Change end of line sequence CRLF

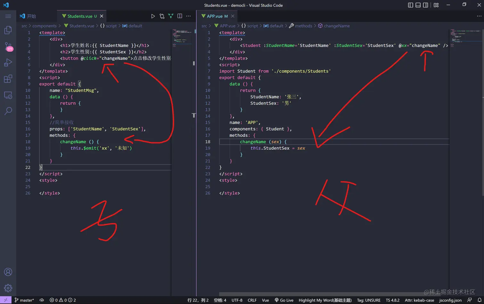click(x=252, y=300)
